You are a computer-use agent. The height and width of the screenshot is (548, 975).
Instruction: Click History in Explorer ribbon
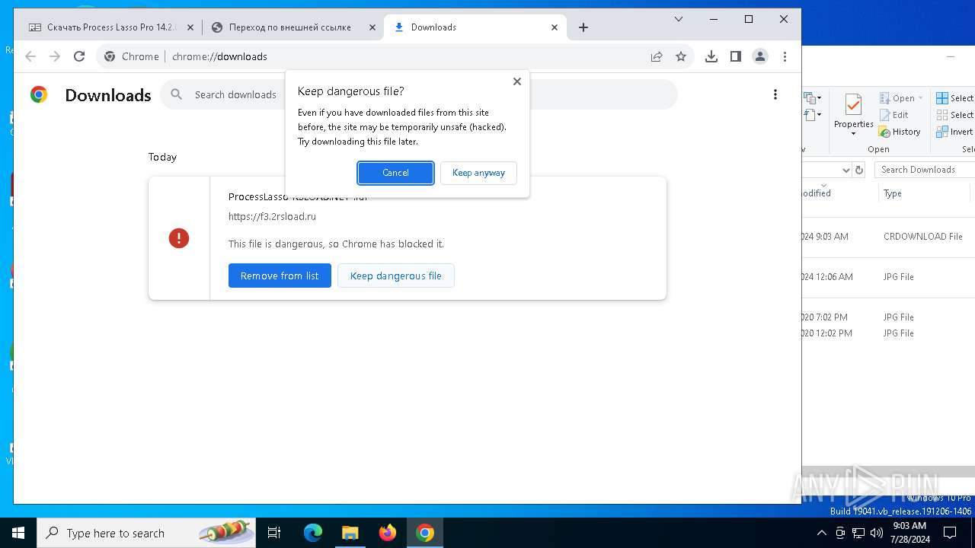click(x=900, y=132)
